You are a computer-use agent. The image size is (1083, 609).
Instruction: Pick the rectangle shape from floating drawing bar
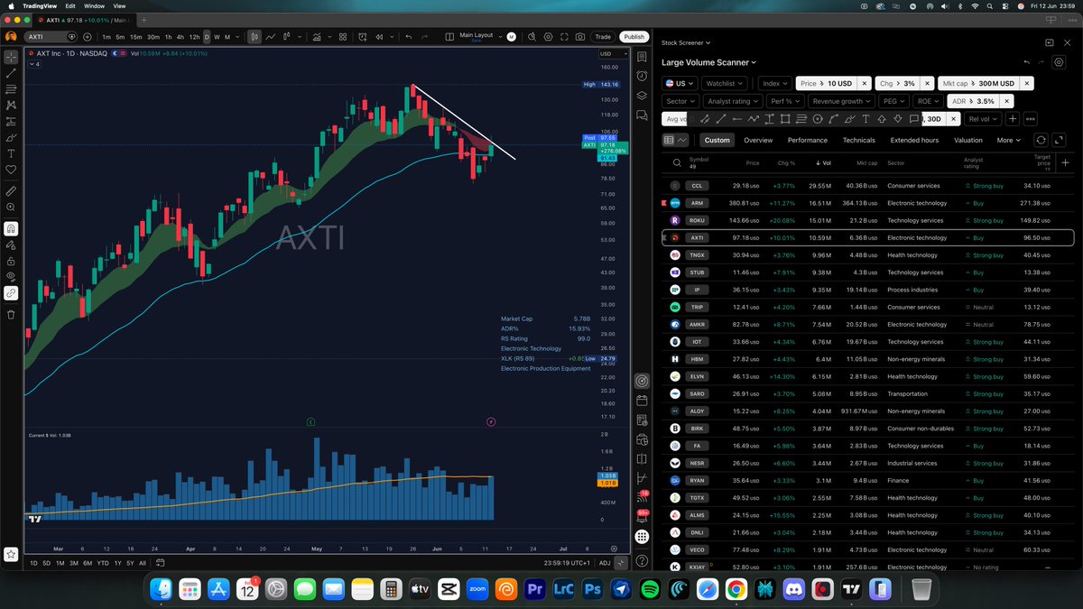(x=785, y=118)
